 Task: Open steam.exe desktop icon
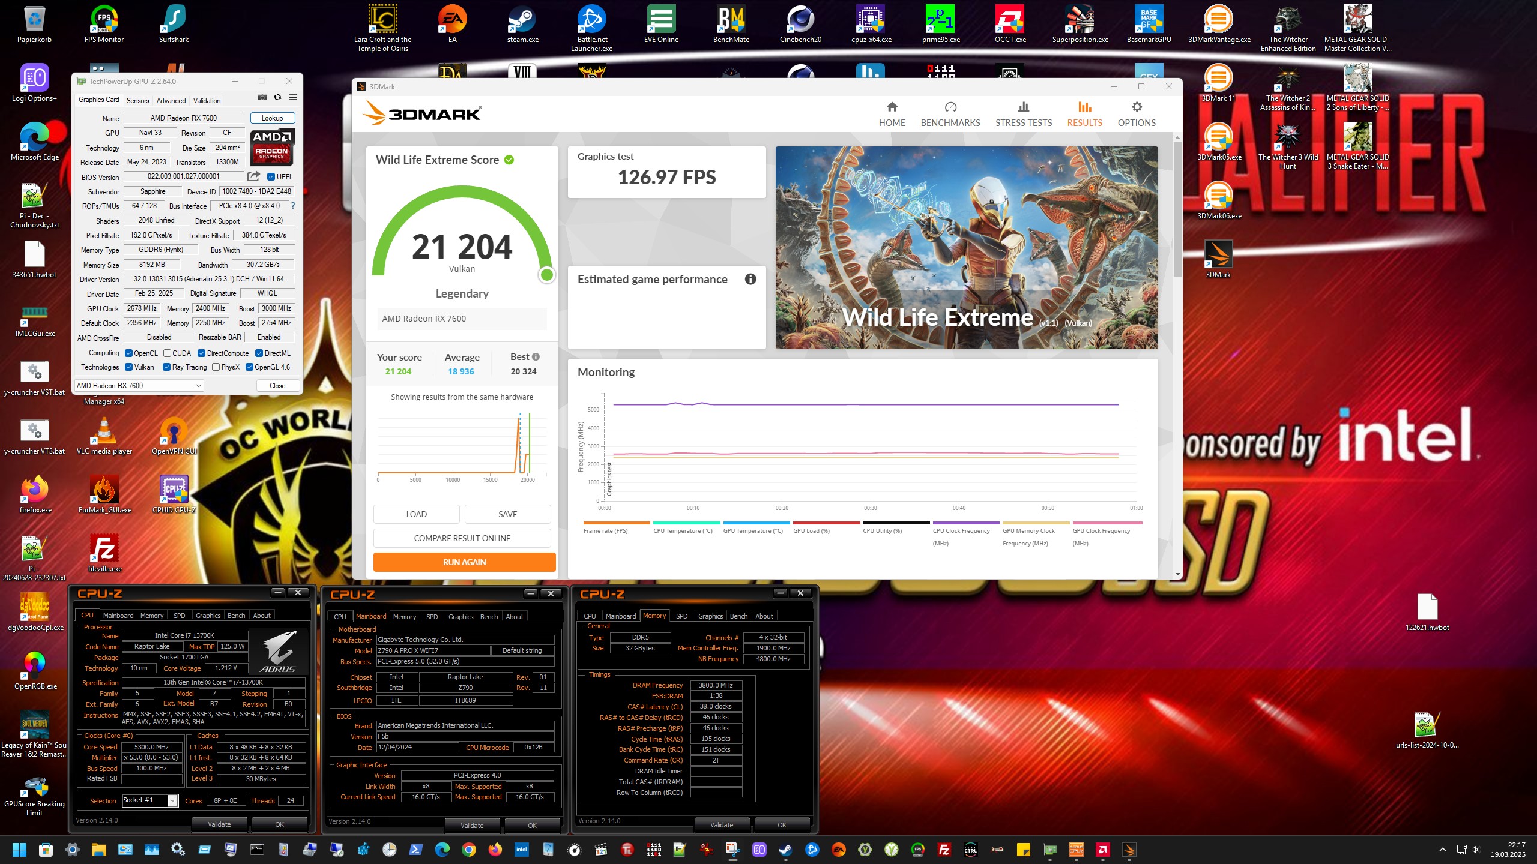pos(522,24)
